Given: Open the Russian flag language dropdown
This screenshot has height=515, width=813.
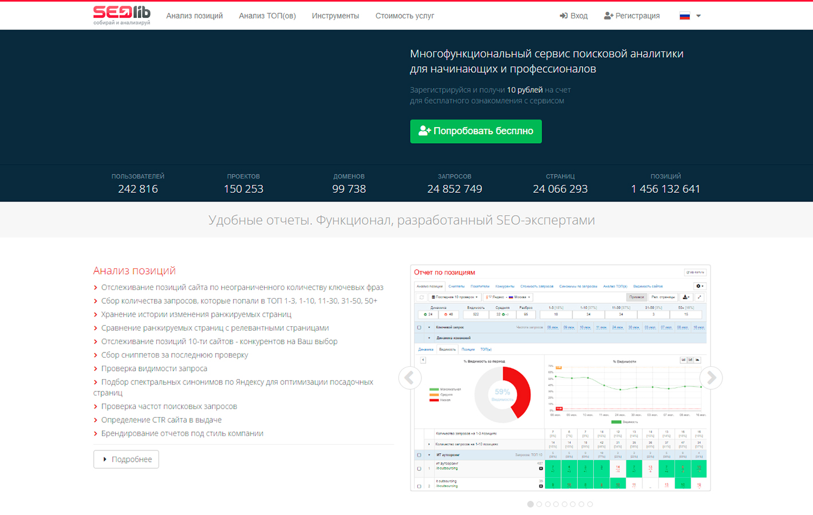Looking at the screenshot, I should [690, 16].
